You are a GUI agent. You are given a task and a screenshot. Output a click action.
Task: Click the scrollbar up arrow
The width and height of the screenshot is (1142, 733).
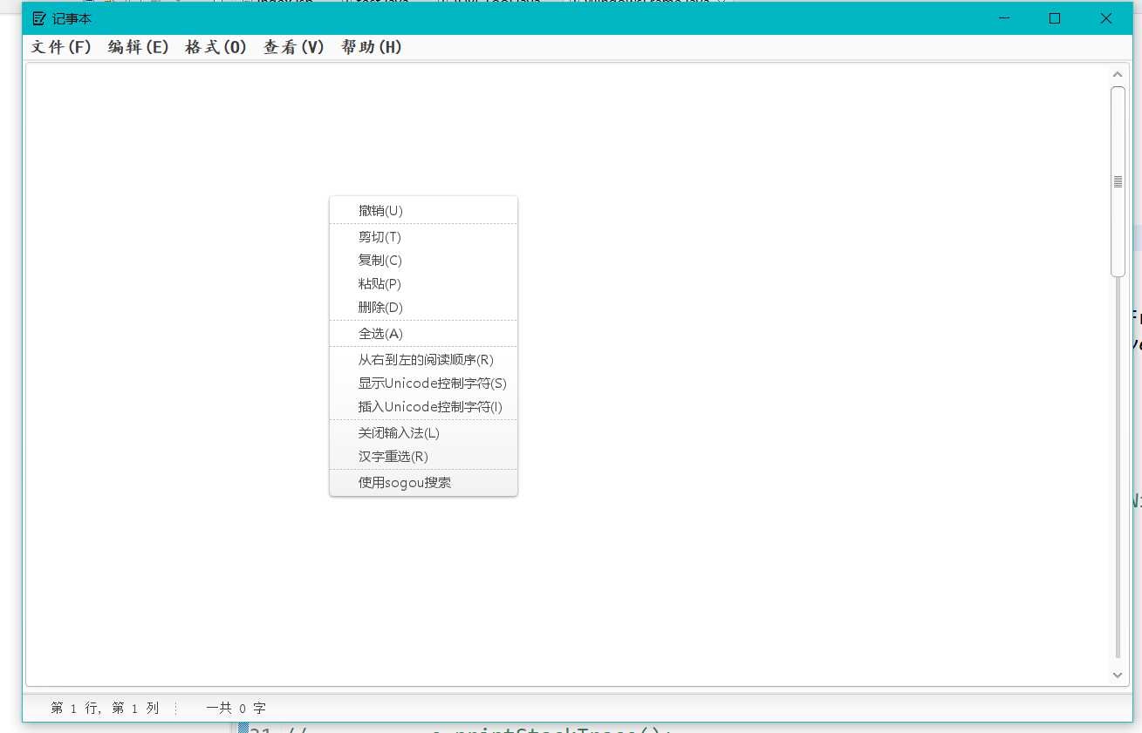[1118, 76]
